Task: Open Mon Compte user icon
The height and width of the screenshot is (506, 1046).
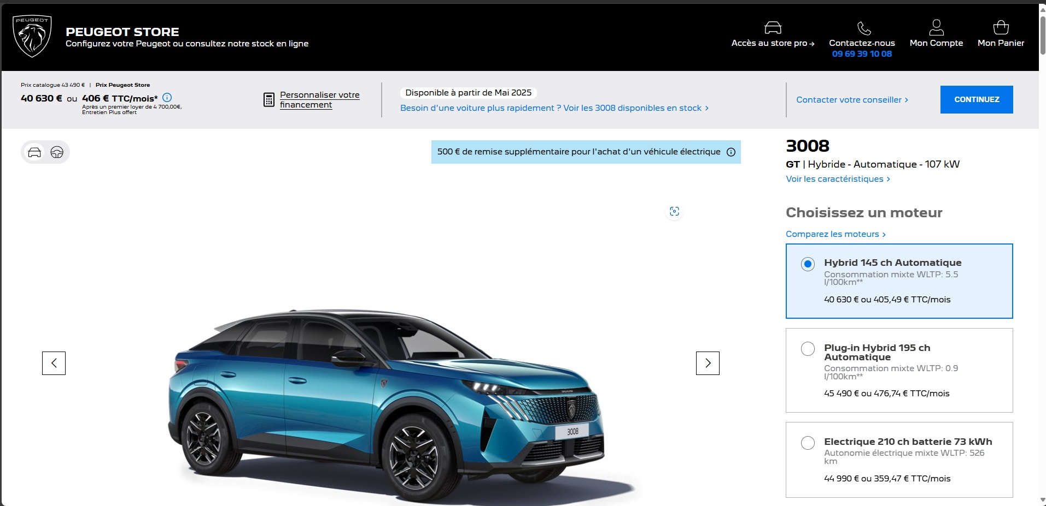Action: click(x=936, y=27)
